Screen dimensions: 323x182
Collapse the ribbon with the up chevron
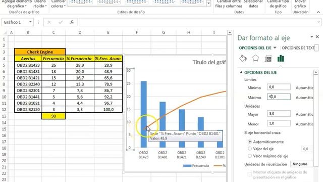click(318, 12)
